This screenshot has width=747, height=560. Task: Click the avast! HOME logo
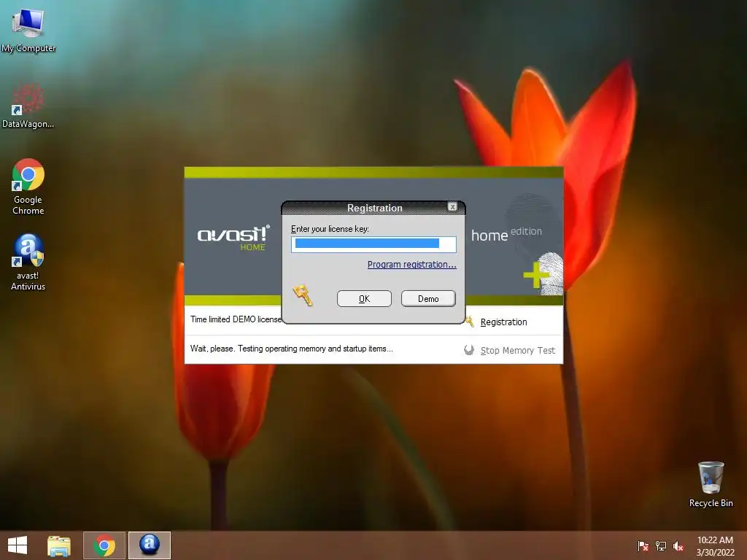point(234,238)
